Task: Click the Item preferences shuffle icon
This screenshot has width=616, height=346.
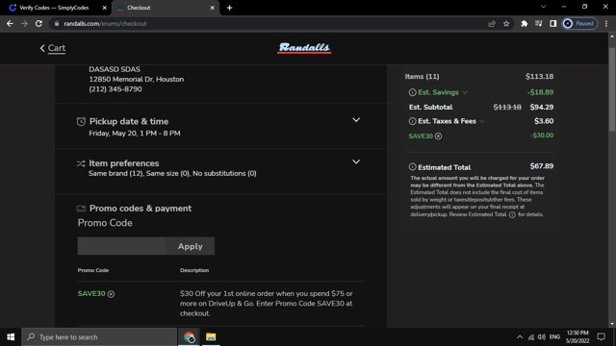Action: click(81, 163)
